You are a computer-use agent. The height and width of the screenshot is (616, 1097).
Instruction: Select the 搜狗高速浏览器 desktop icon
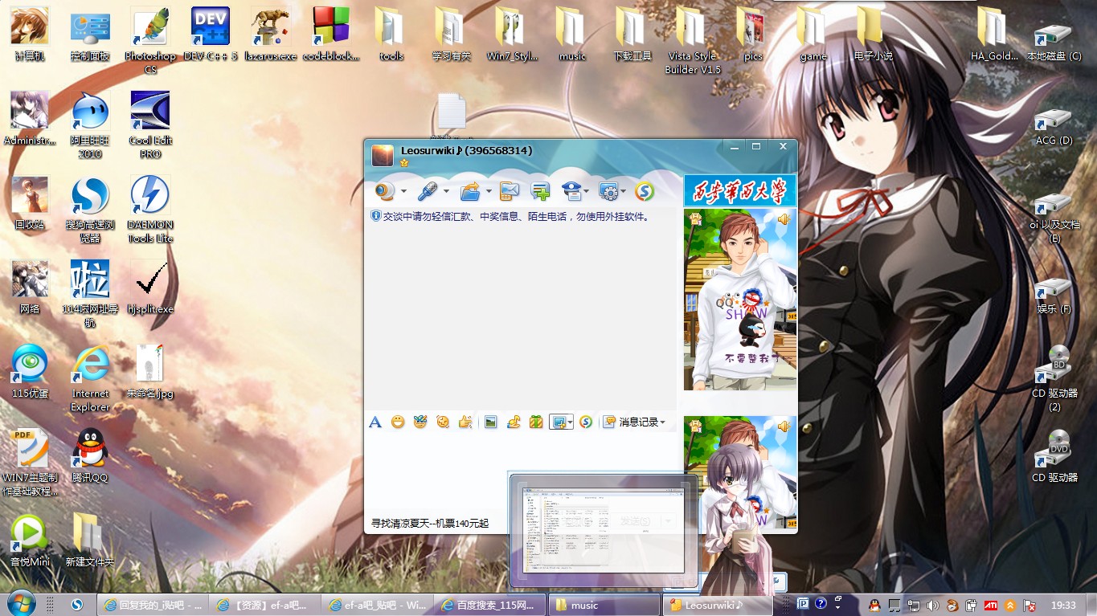coord(90,209)
